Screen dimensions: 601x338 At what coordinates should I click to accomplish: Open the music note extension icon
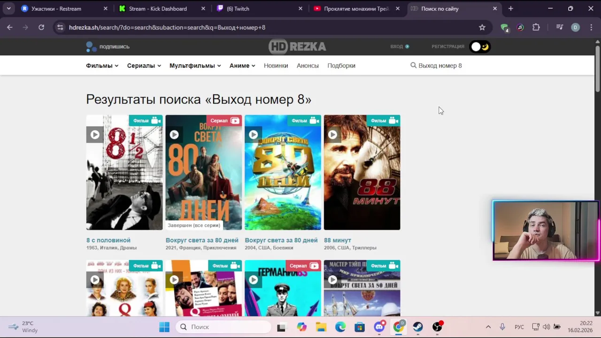click(520, 27)
